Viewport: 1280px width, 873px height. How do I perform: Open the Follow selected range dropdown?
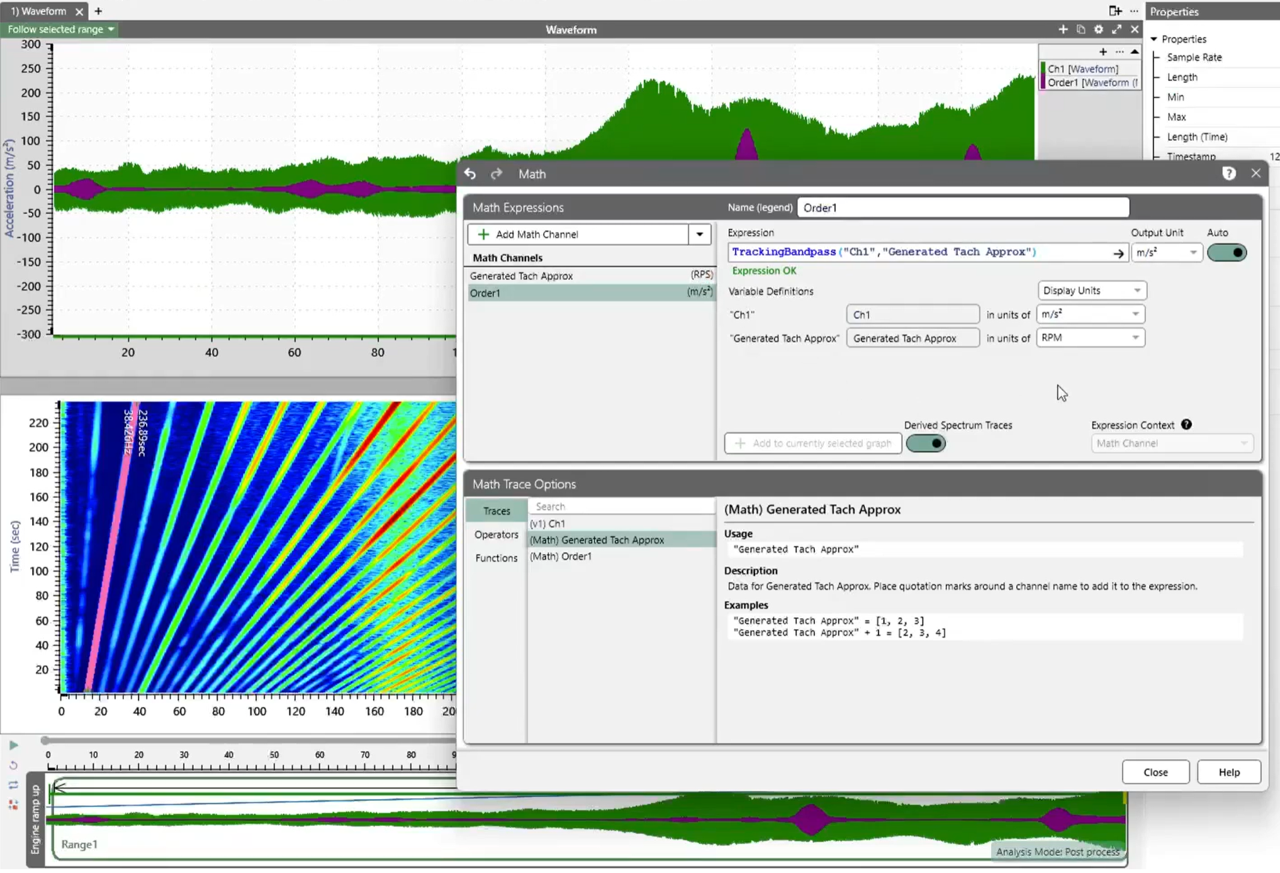(x=60, y=30)
